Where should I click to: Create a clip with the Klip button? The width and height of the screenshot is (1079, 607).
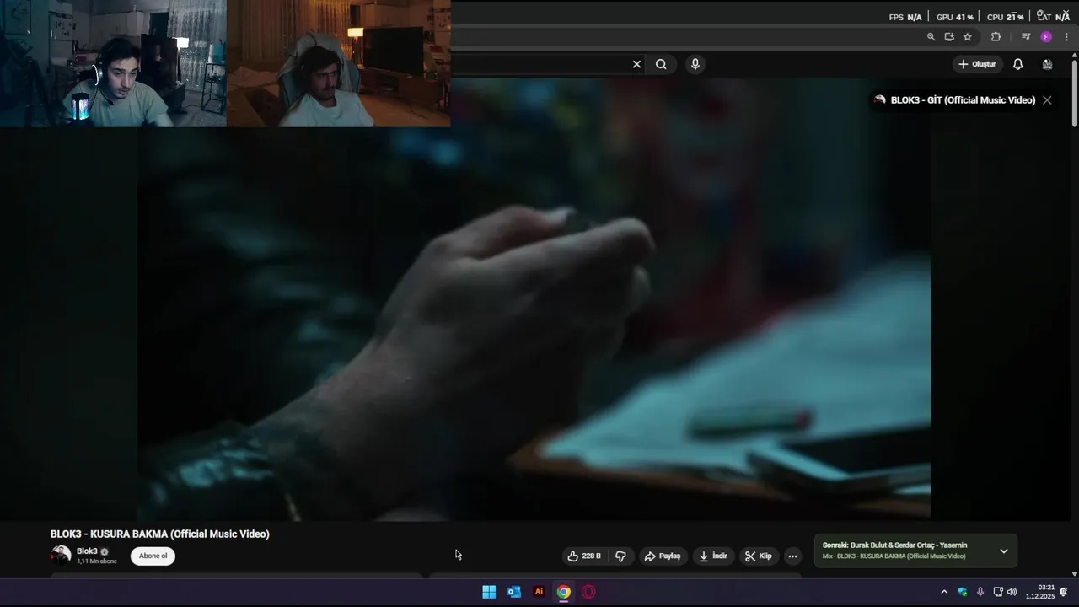click(758, 556)
